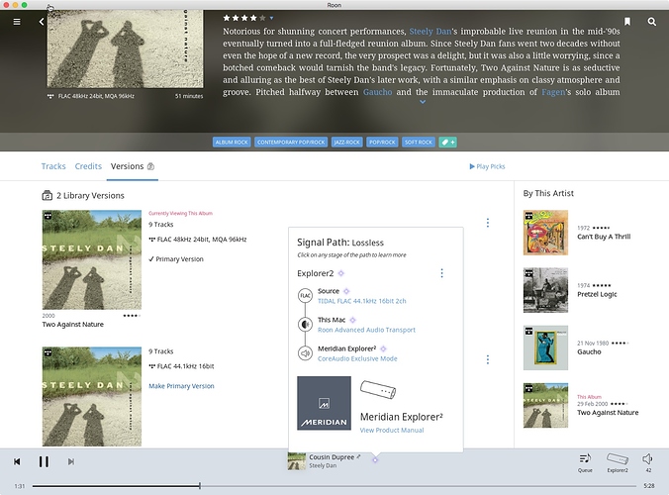
Task: Select the CONTEMPORARY POP/ROCK genre tag
Action: (x=291, y=143)
